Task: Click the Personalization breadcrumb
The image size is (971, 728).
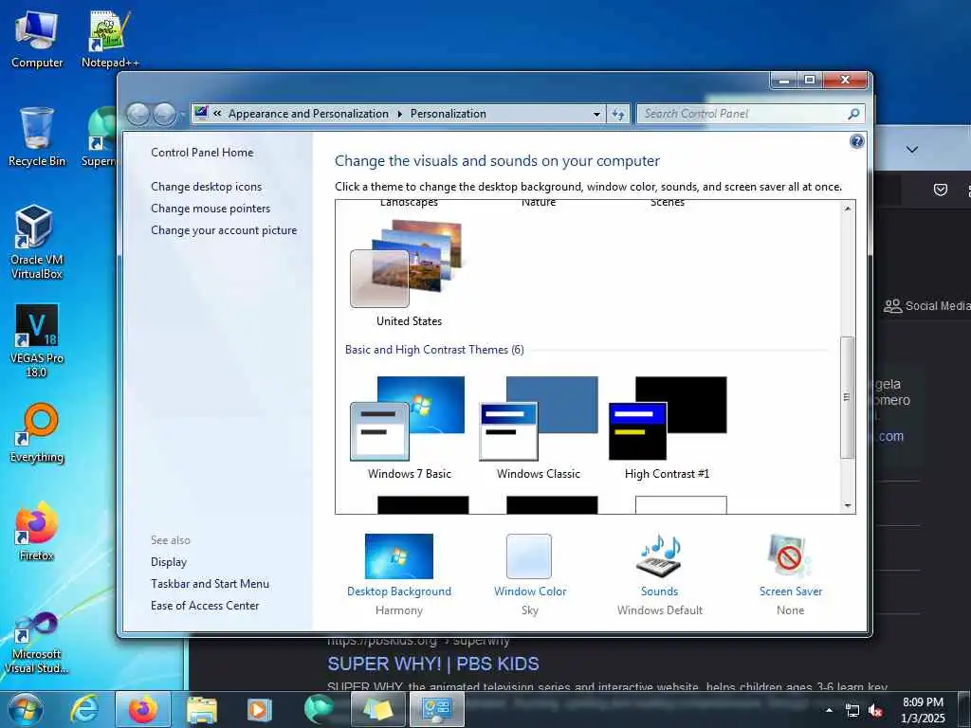Action: 448,114
